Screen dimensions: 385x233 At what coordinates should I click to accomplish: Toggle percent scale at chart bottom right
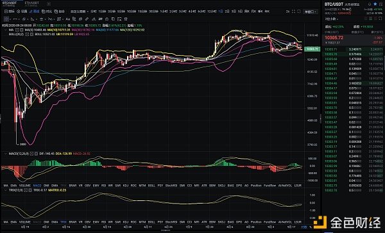(311, 227)
